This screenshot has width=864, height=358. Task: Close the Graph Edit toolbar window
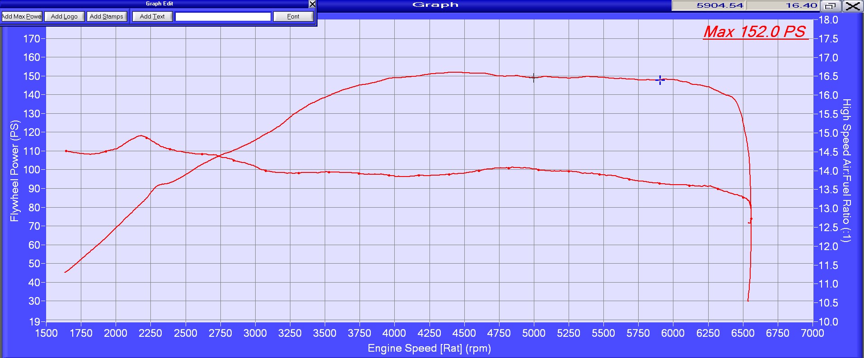pyautogui.click(x=312, y=4)
